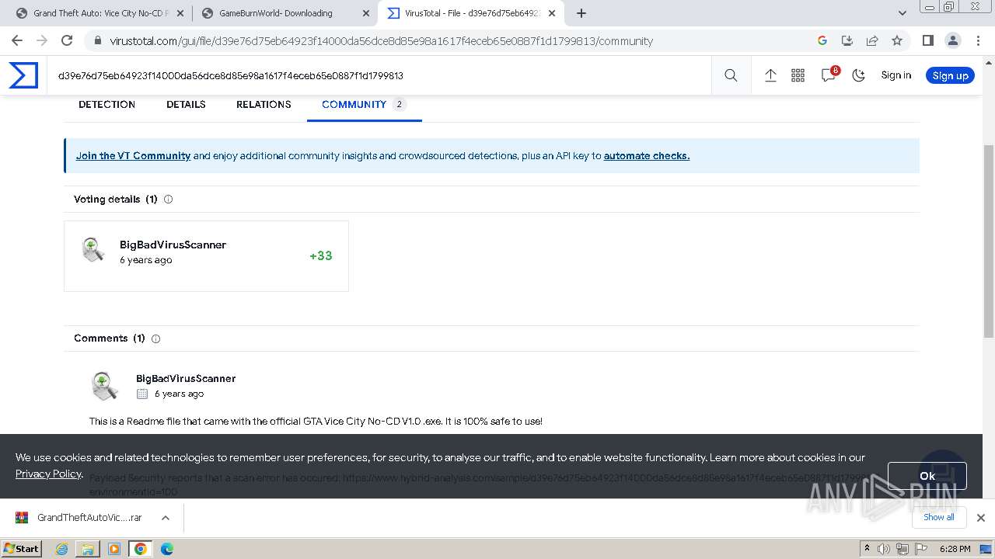The height and width of the screenshot is (559, 995).
Task: Click the Sign up button
Action: [x=950, y=75]
